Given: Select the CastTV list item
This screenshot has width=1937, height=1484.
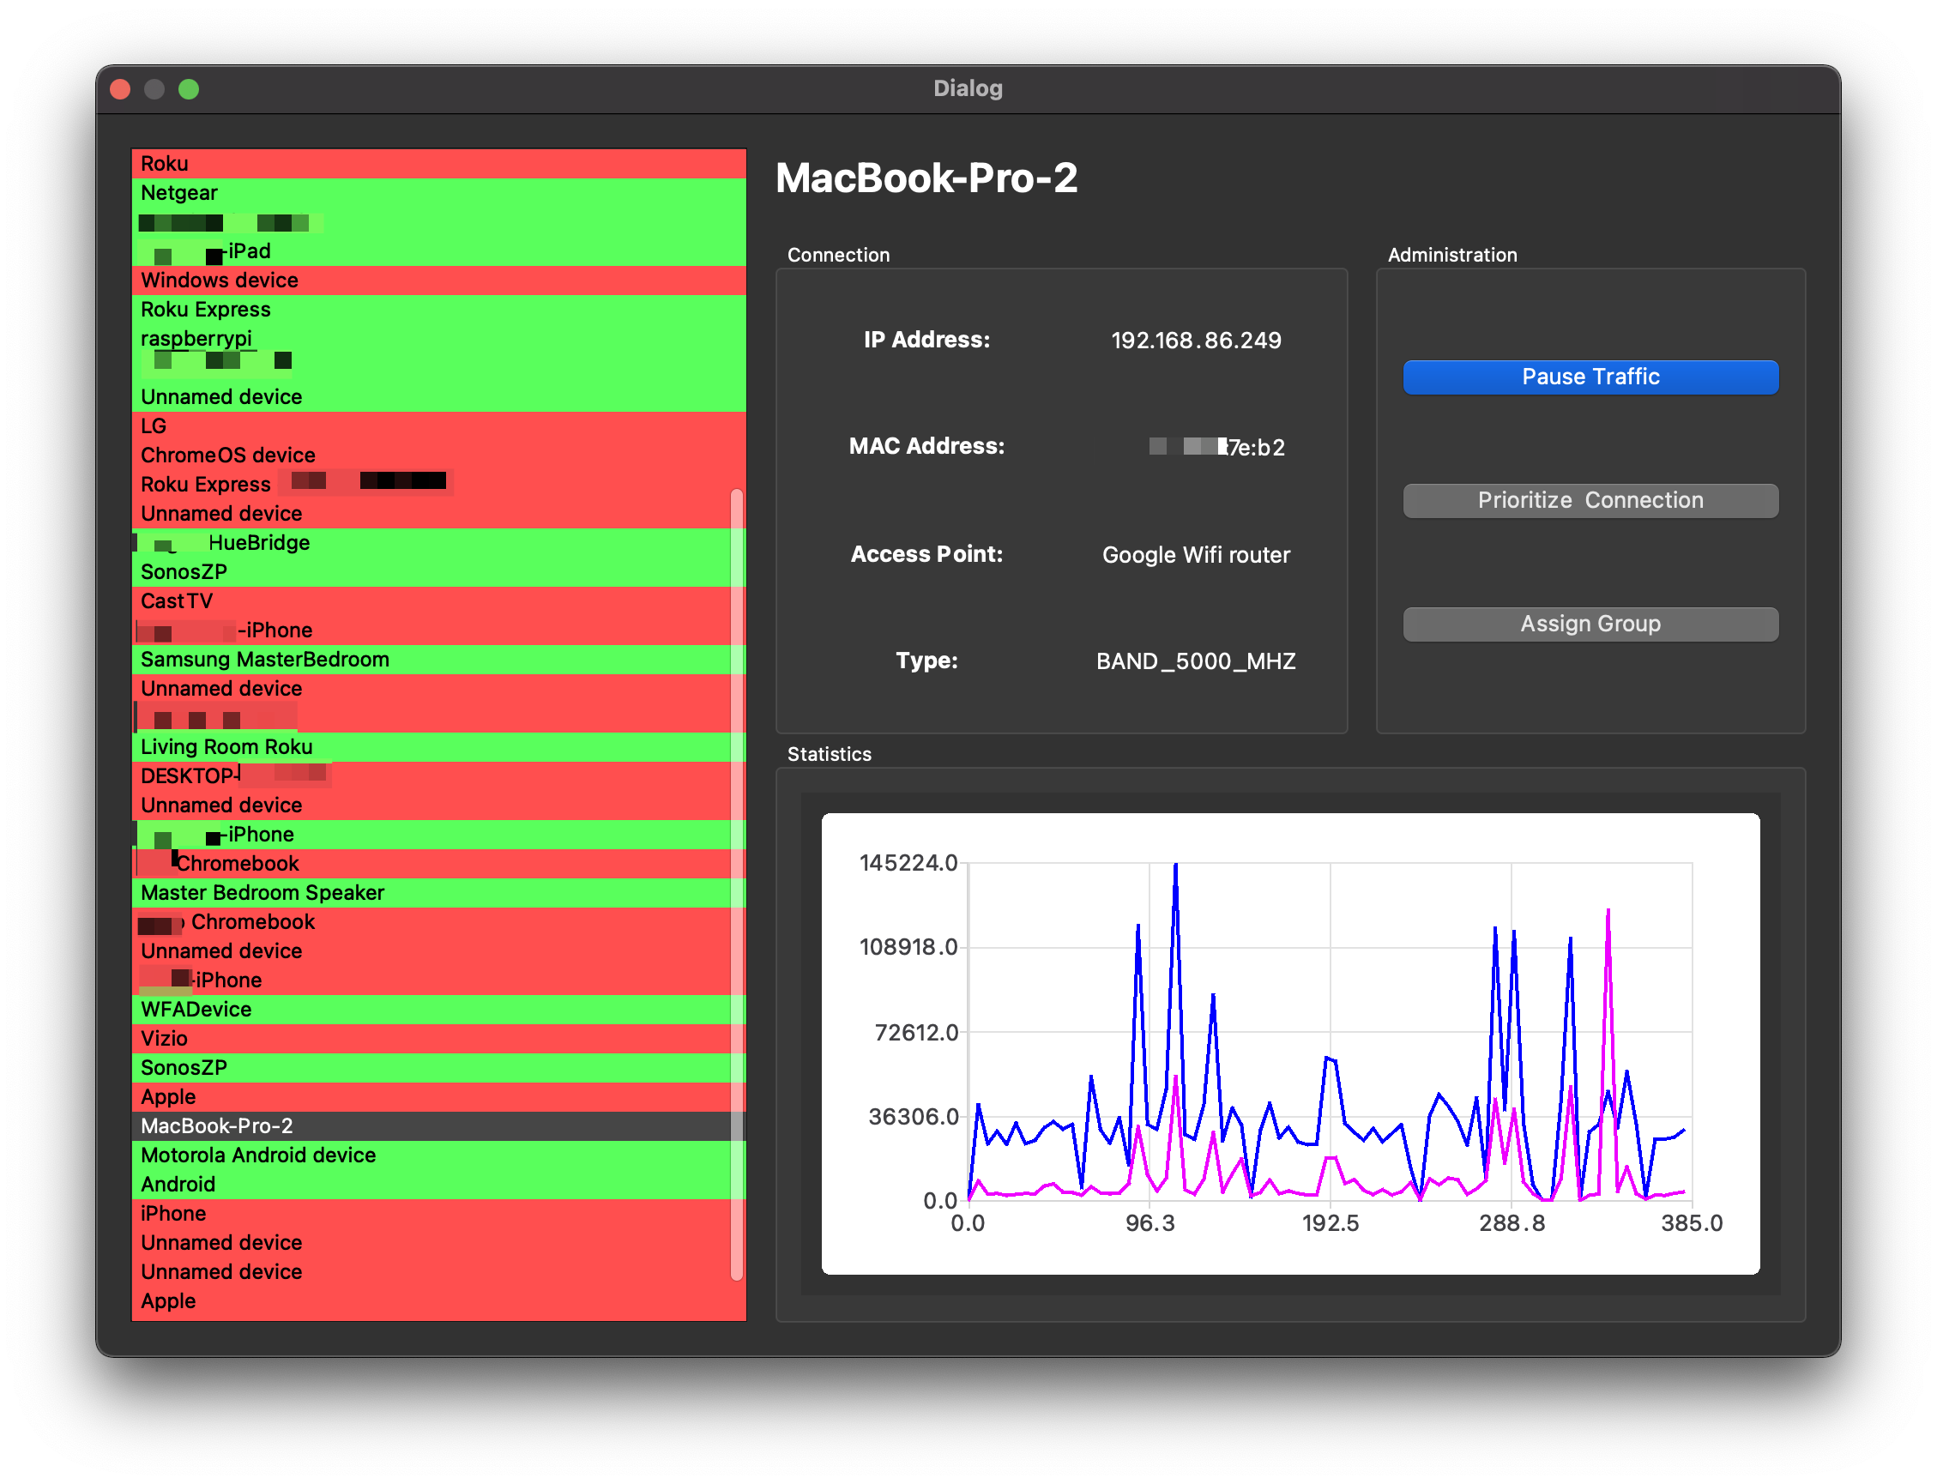Looking at the screenshot, I should coord(177,600).
